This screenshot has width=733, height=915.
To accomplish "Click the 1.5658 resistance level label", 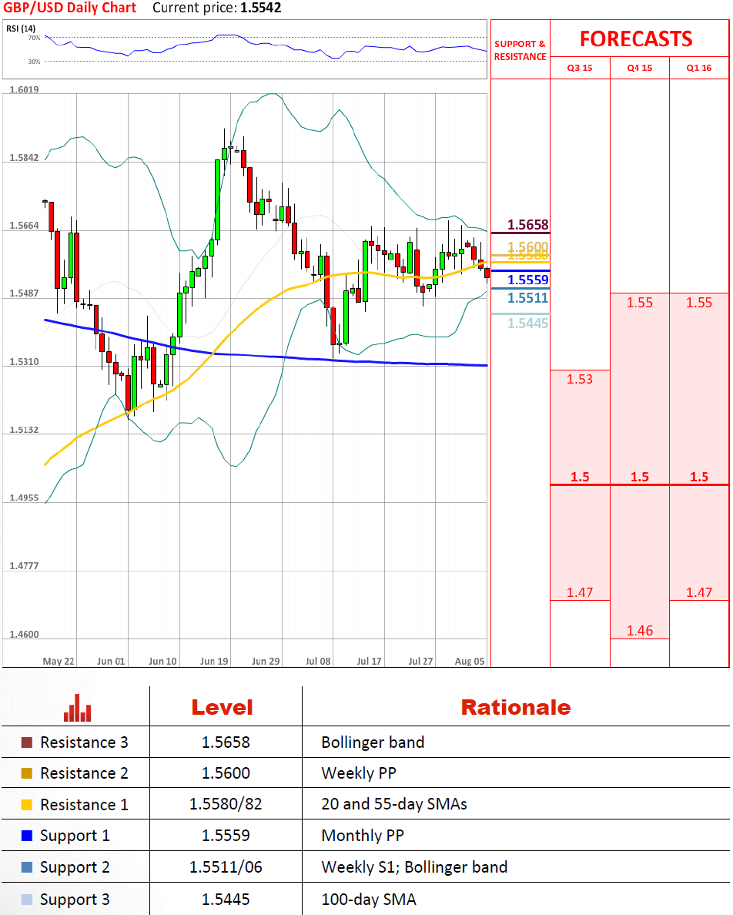I will coord(527,225).
